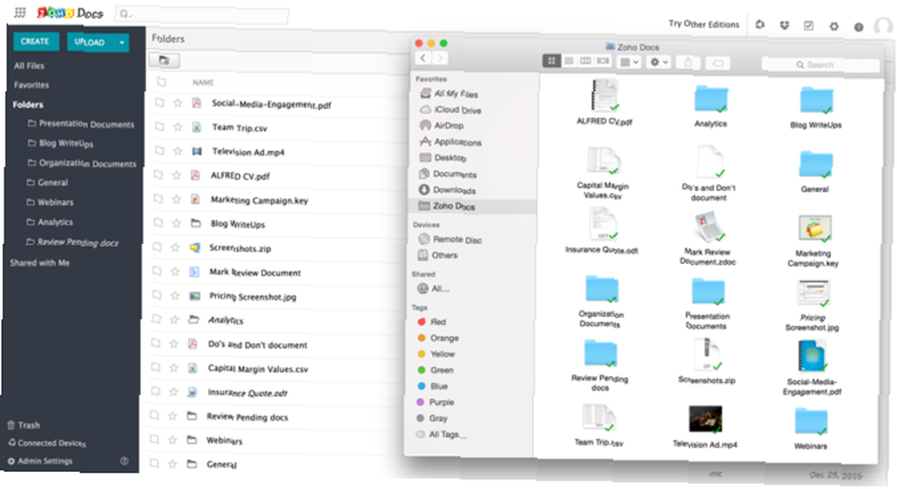Check the box for Team Trip.csv
The height and width of the screenshot is (489, 897).
pyautogui.click(x=159, y=127)
